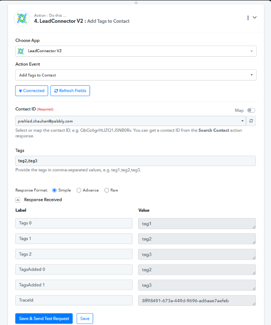Open the Action Event dropdown
This screenshot has width=271, height=325.
point(135,75)
